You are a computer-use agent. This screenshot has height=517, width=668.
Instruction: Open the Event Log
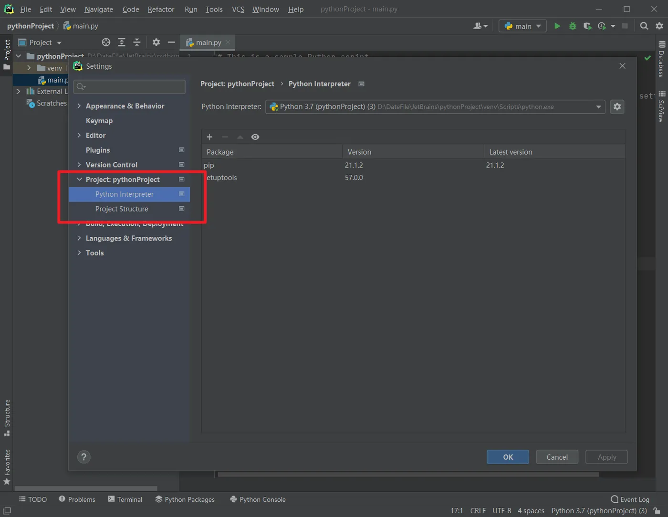pos(630,499)
